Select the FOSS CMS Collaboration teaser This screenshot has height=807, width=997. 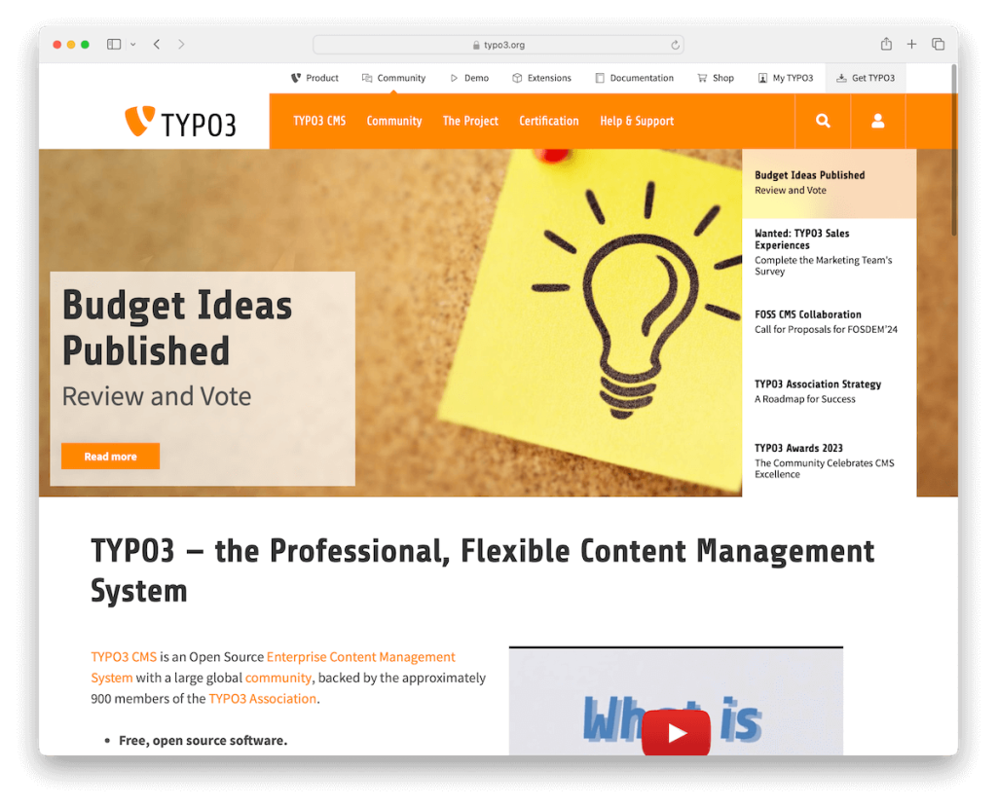[829, 322]
